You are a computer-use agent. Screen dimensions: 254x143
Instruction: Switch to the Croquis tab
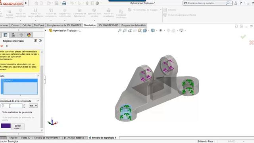point(15,25)
